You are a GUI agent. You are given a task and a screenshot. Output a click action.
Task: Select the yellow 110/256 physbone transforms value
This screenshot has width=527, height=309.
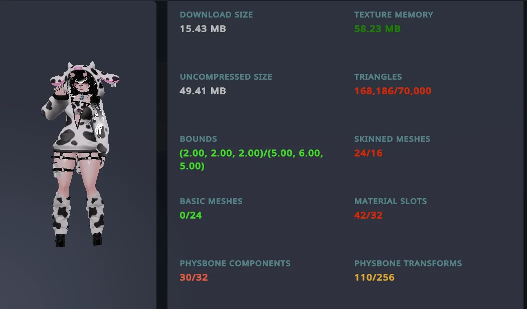pos(374,278)
